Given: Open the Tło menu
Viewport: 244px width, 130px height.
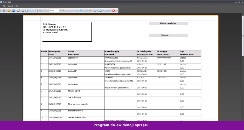Looking at the screenshot, I should click(17, 6).
